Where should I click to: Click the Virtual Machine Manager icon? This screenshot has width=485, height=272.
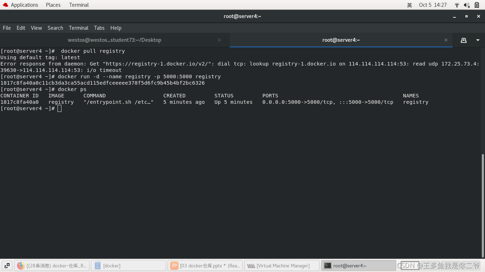[251, 266]
